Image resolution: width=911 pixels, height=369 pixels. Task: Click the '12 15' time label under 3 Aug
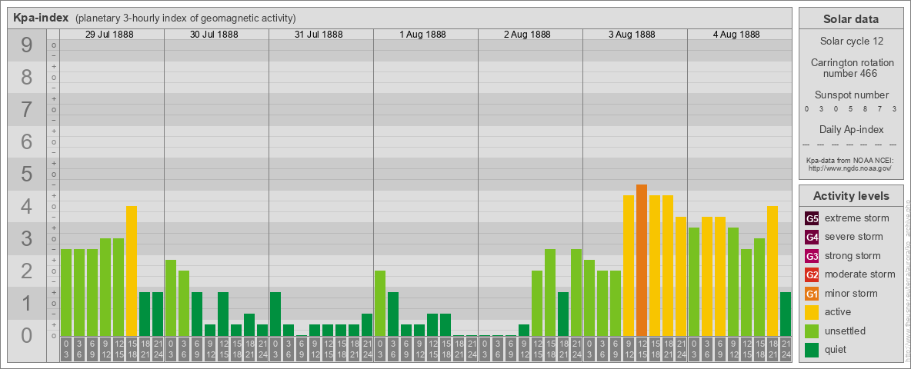642,349
